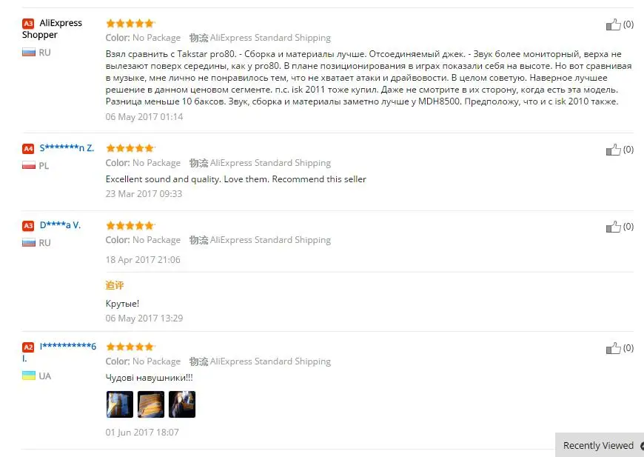This screenshot has width=644, height=457.
Task: Click the five-star rating on Polish review
Action: [x=130, y=148]
